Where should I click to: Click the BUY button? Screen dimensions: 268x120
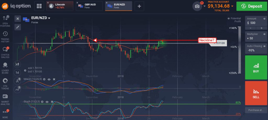[256, 67]
